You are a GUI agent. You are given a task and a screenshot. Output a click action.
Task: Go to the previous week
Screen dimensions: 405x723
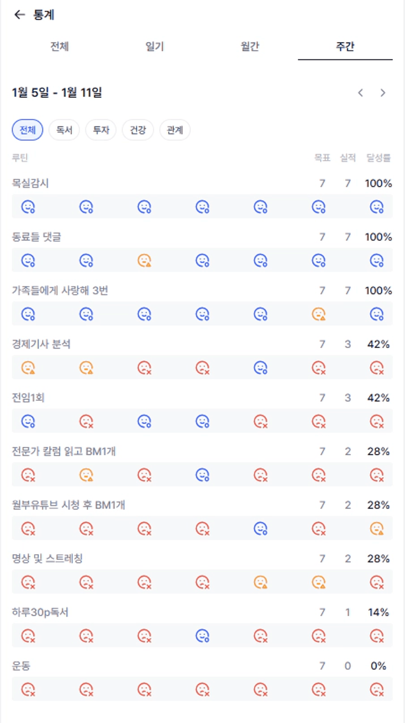[360, 93]
